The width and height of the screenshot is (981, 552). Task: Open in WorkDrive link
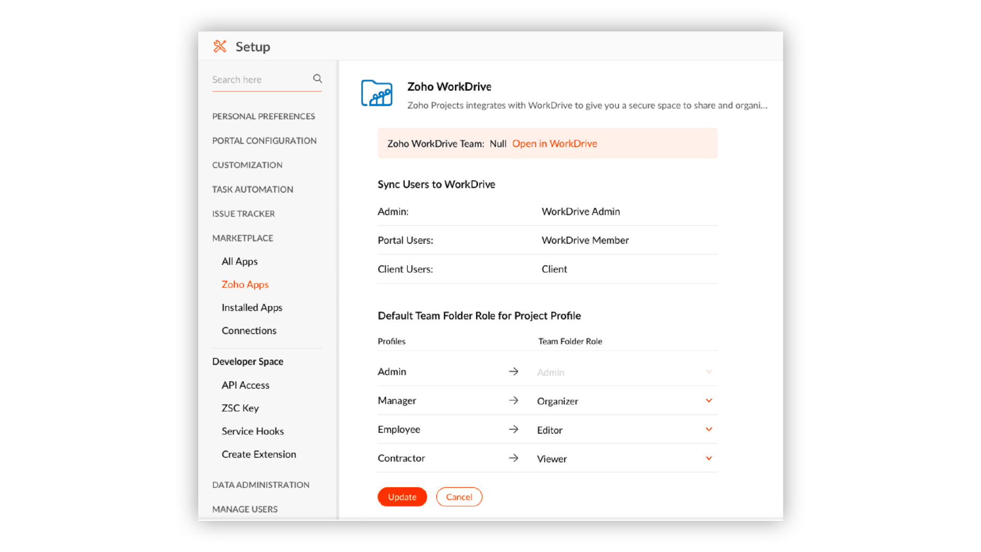click(x=554, y=142)
